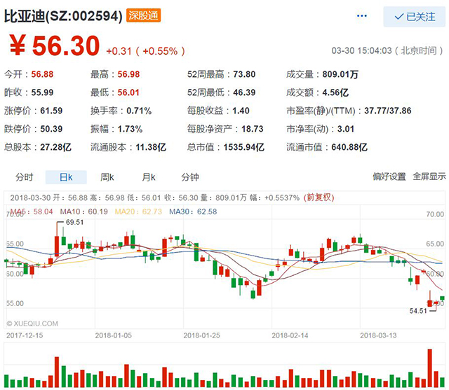Click the 2018-03-13 date axis label
The width and height of the screenshot is (449, 390).
click(378, 335)
